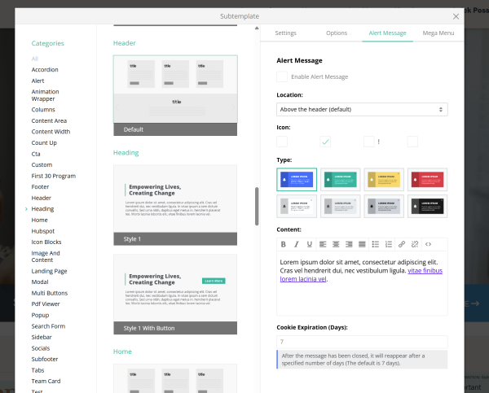The height and width of the screenshot is (393, 489).
Task: Switch to the Settings tab
Action: [285, 33]
